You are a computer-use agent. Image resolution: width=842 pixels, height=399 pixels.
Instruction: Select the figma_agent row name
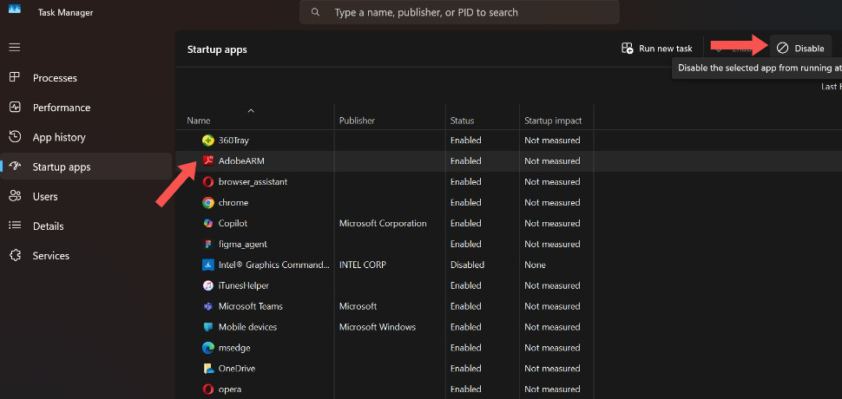coord(243,244)
